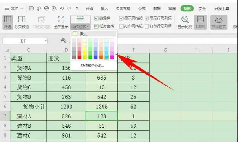This screenshot has width=238, height=142.
Task: Open Print Preview from quick toolbar
Action: pos(54,8)
